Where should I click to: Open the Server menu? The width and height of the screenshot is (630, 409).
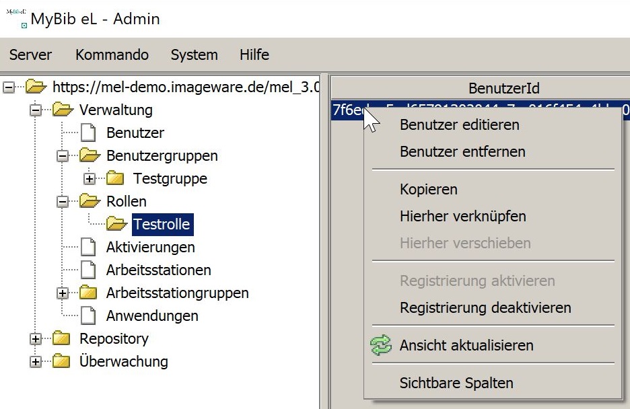tap(30, 54)
